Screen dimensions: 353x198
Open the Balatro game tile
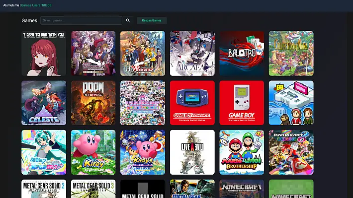(242, 54)
